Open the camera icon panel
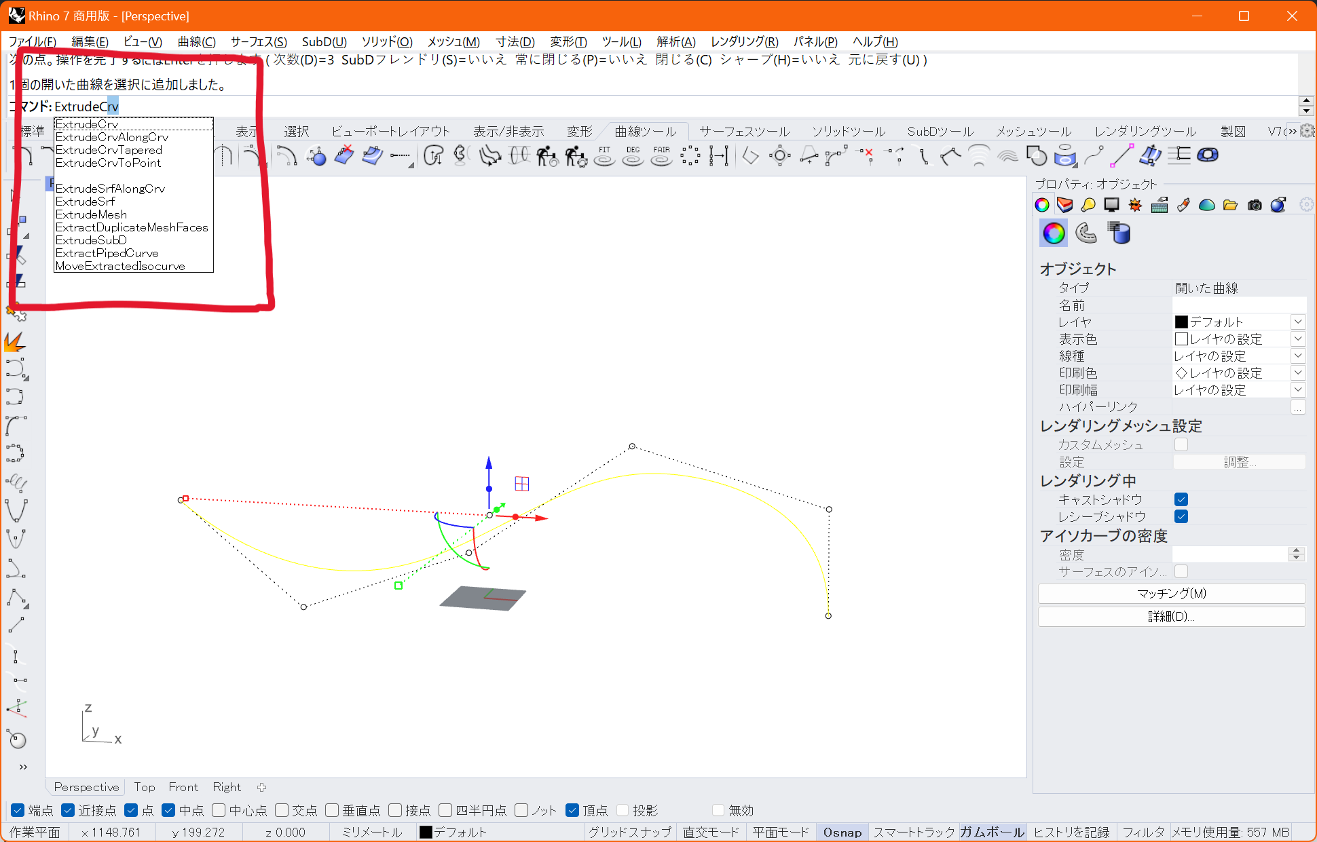Screen dimensions: 1317x842 tap(1255, 205)
